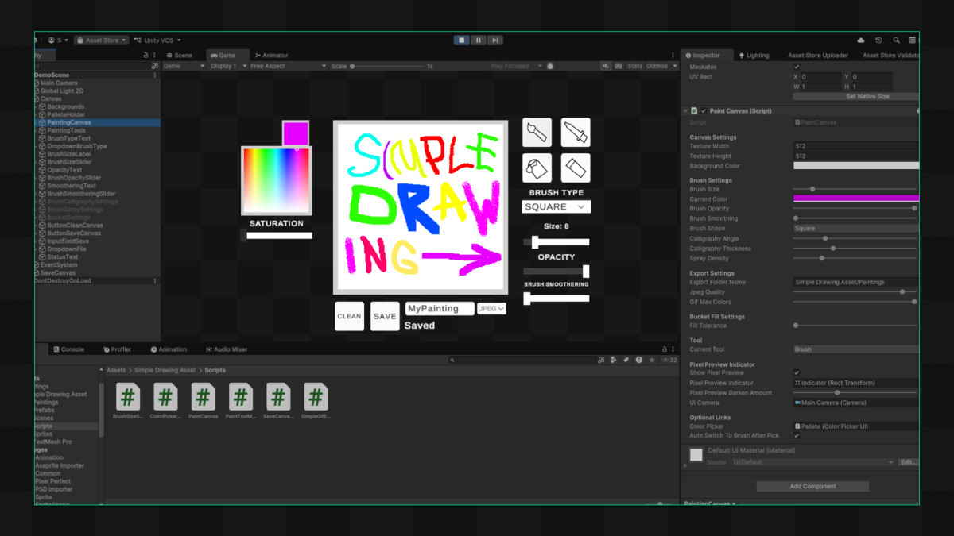Toggle Auto Switch To Brush After Pick
This screenshot has width=954, height=536.
797,436
